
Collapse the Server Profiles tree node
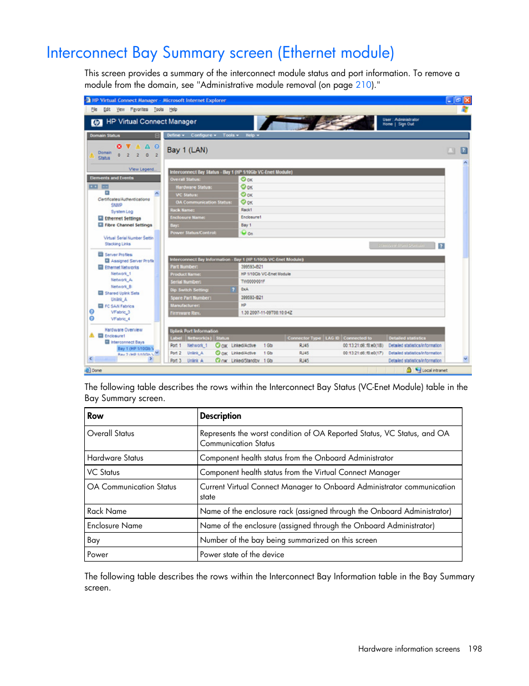[x=101, y=254]
